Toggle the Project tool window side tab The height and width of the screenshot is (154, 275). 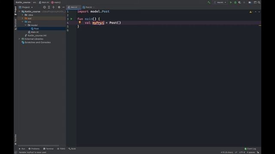(x=15, y=11)
